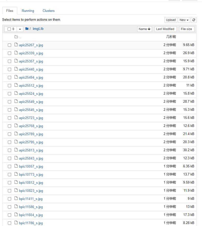Click the '9 kB' size of bpic11411_s.jpg
Screen dimensions: 202x226
(x=191, y=198)
